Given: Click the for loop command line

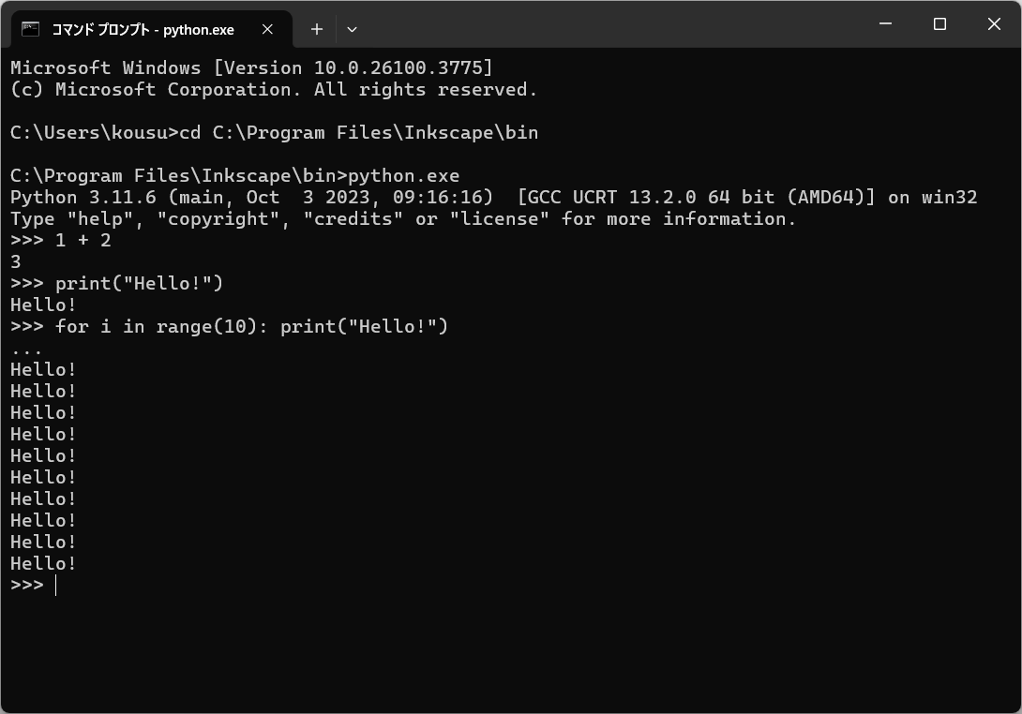Looking at the screenshot, I should click(230, 326).
